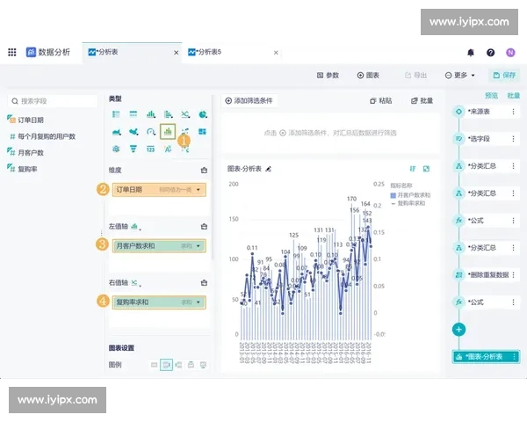Expand the chart to fullscreen
The image size is (527, 422).
coord(426,169)
